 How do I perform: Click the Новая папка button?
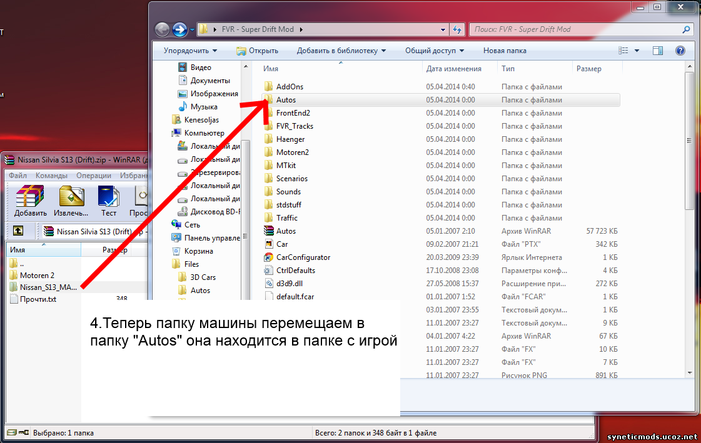click(504, 51)
